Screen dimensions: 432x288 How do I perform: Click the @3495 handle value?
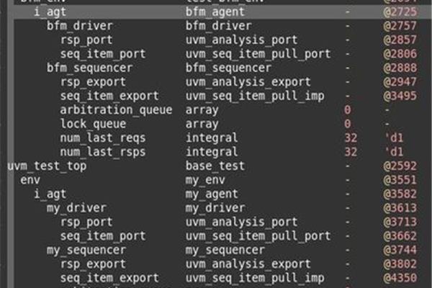400,96
